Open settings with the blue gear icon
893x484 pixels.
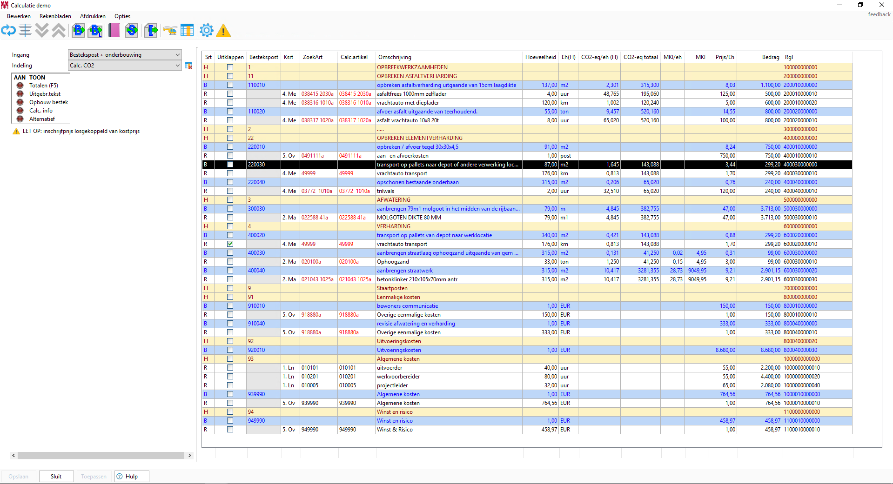click(x=207, y=31)
